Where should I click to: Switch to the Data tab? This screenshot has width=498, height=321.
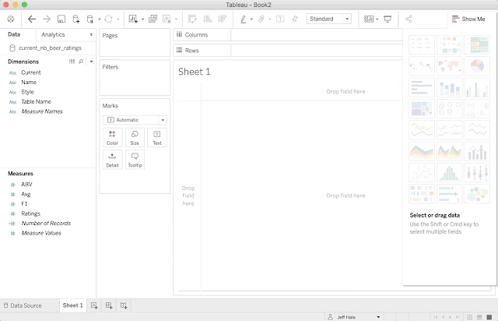(14, 34)
